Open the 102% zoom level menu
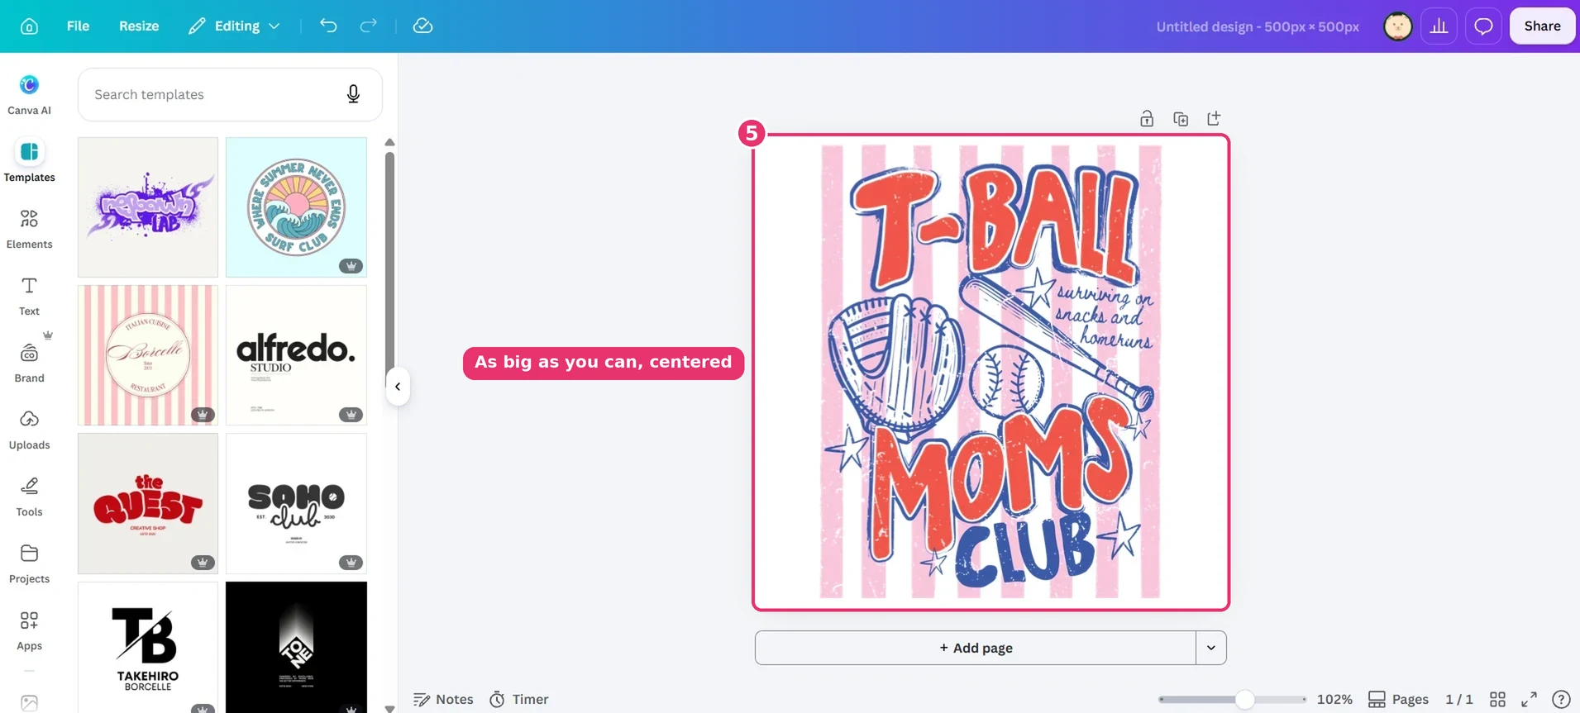 (x=1334, y=699)
